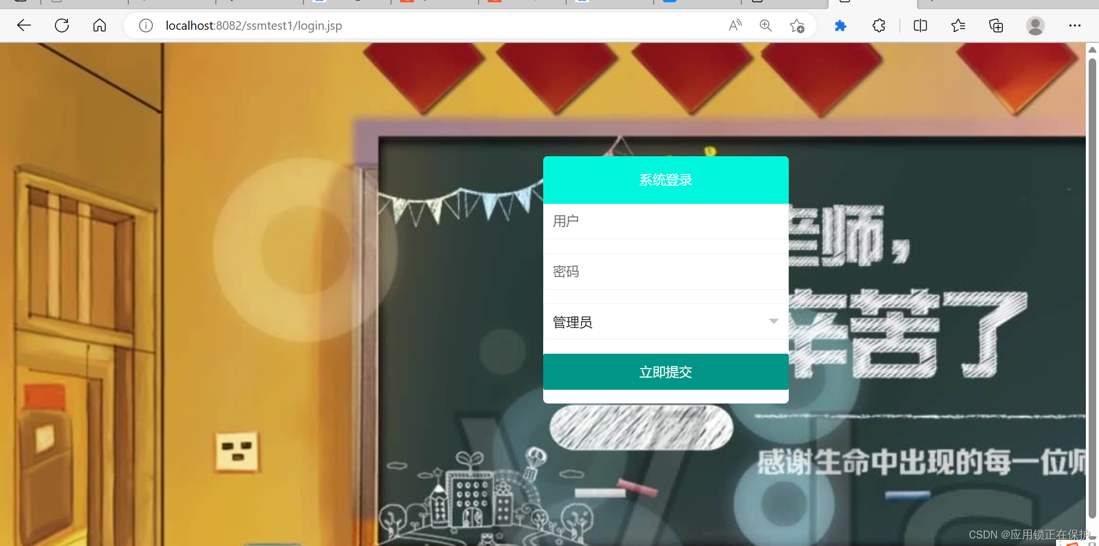Viewport: 1099px width, 546px height.
Task: Open the browser profile avatar
Action: click(1035, 25)
